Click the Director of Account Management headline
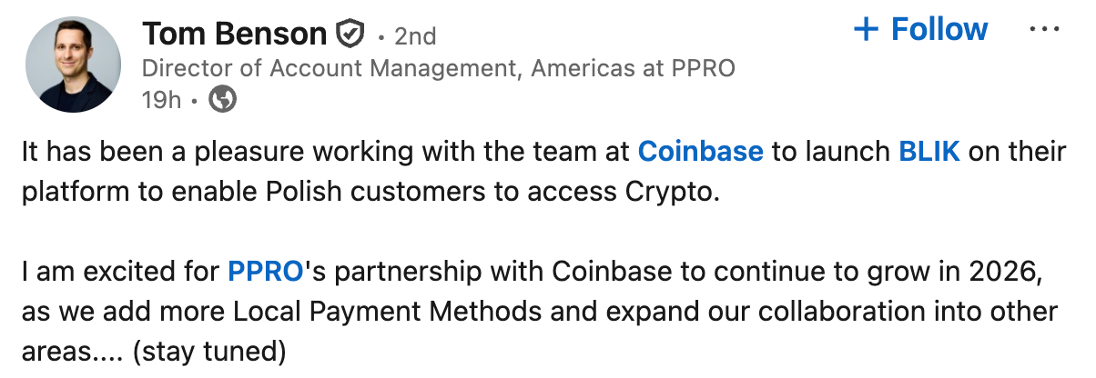1096x378 pixels. (438, 68)
